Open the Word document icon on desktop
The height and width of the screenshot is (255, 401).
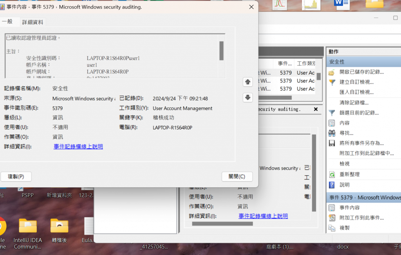pyautogui.click(x=341, y=4)
